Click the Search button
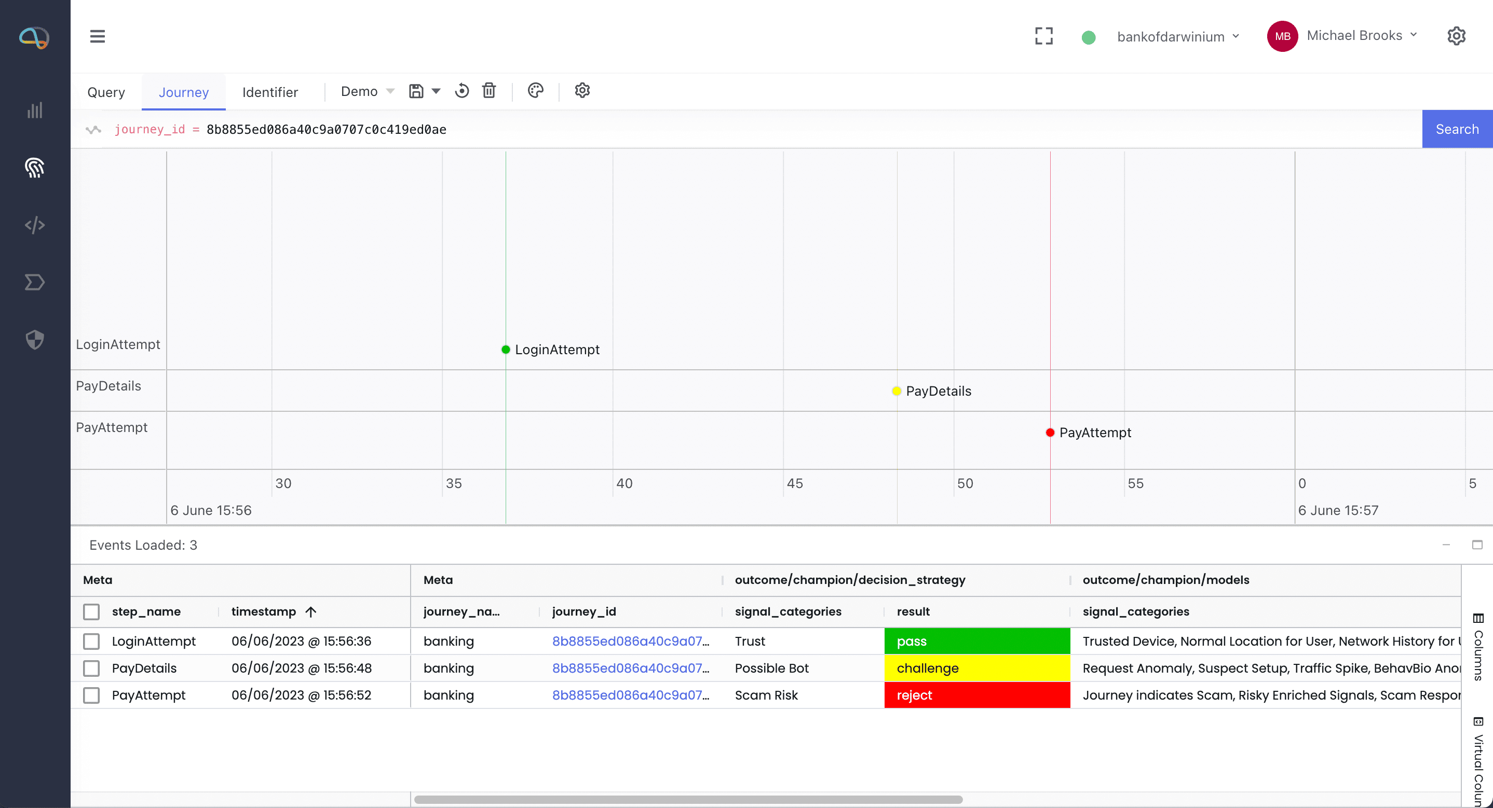This screenshot has width=1493, height=808. [x=1457, y=129]
